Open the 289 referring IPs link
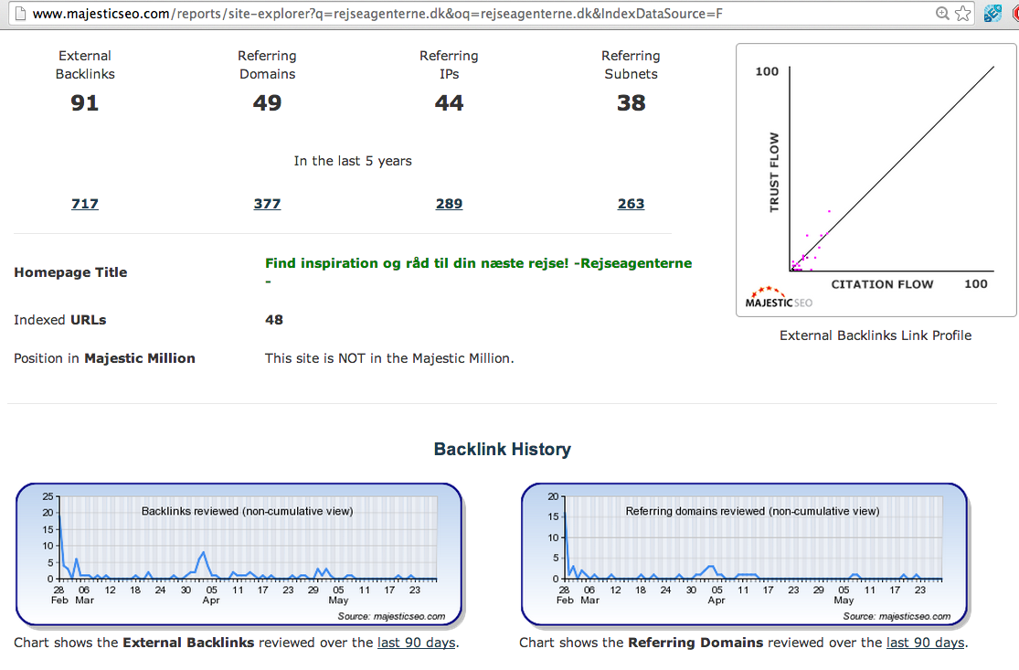 (449, 204)
